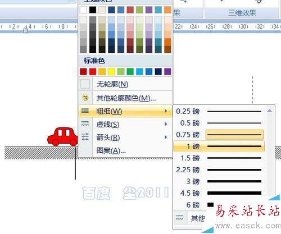
Task: Pick dark red standard color
Action: tap(83, 71)
